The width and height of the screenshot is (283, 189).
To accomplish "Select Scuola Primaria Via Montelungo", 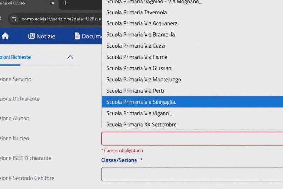I will pyautogui.click(x=192, y=79).
